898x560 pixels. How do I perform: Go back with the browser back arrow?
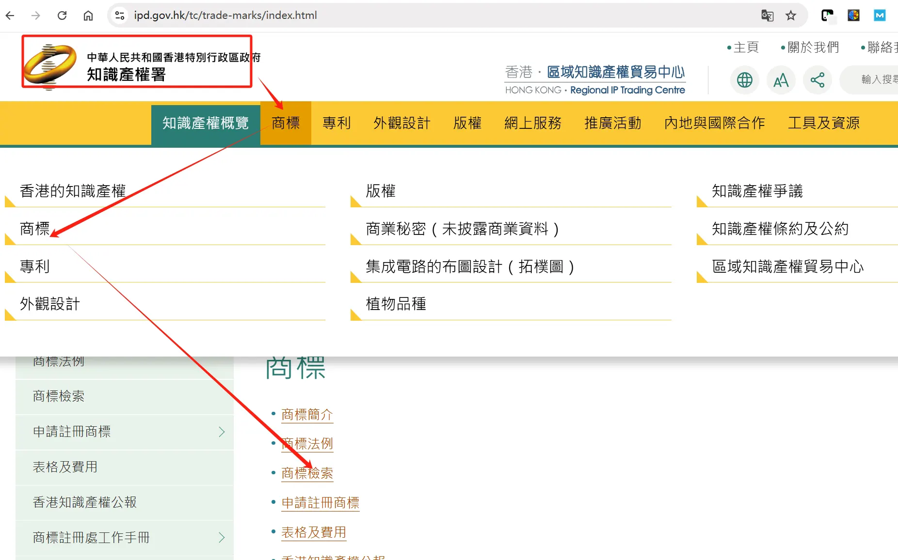[x=10, y=16]
